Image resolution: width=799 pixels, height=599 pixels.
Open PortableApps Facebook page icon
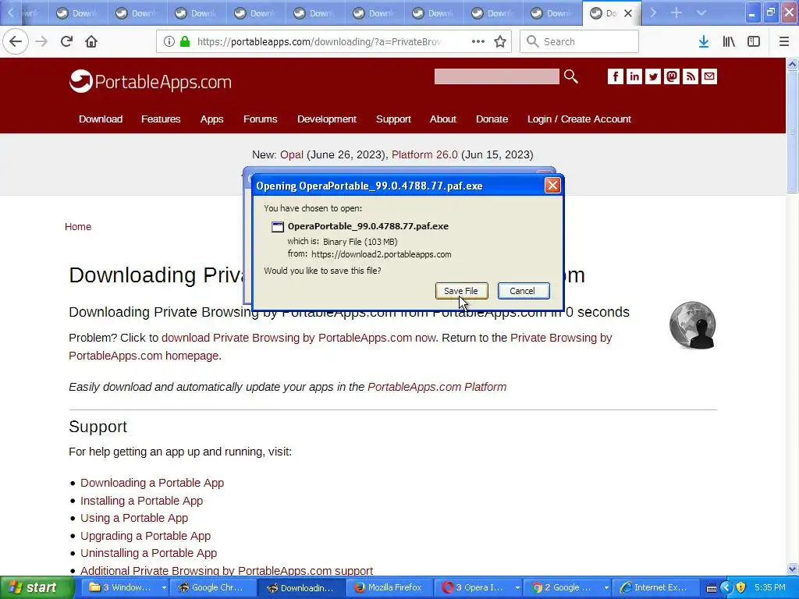point(615,76)
